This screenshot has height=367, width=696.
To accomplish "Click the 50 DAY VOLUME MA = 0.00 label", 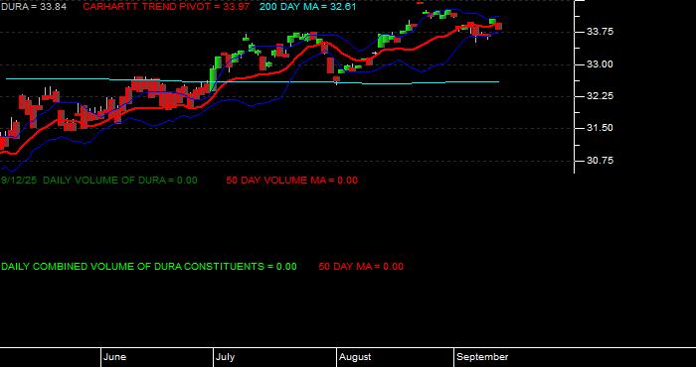I will pos(291,181).
